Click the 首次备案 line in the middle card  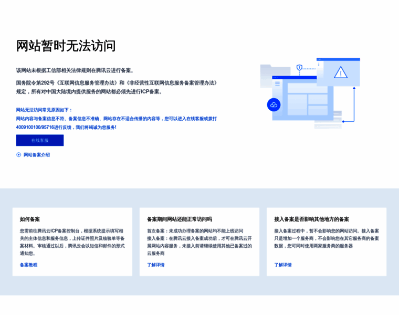(x=195, y=231)
